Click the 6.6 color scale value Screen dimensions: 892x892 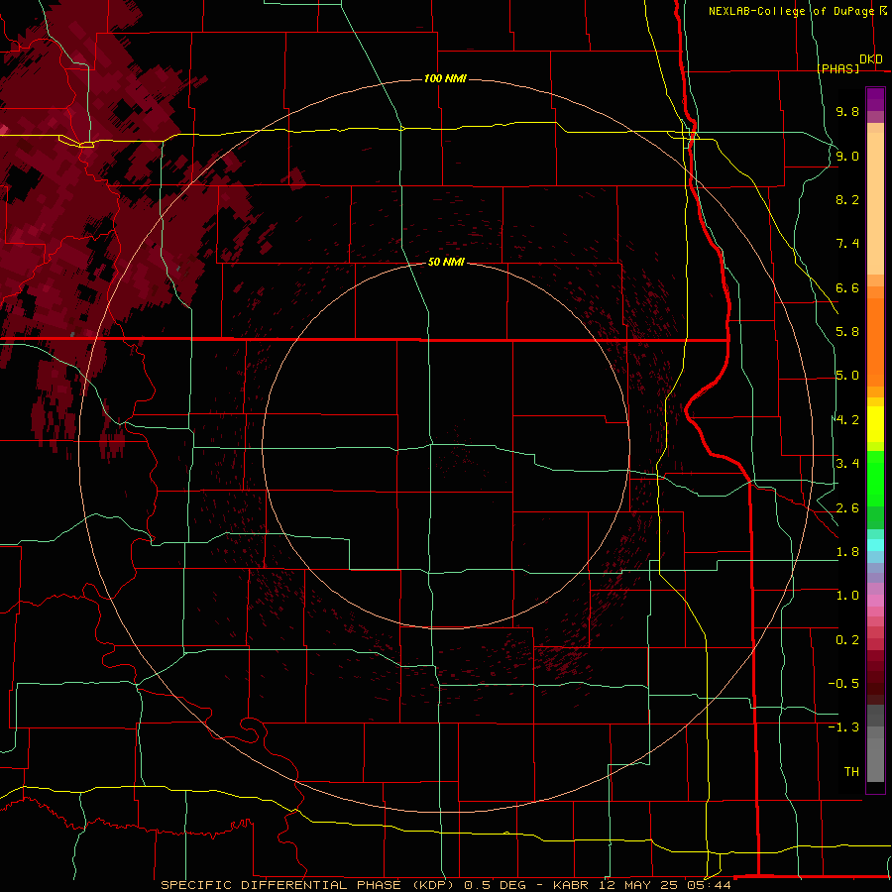click(847, 287)
